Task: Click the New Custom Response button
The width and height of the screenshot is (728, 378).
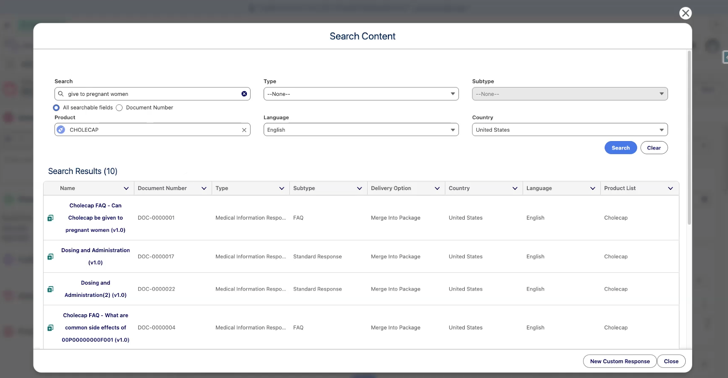Action: [620, 362]
